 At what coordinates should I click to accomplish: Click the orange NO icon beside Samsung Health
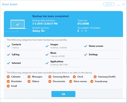pos(95,77)
